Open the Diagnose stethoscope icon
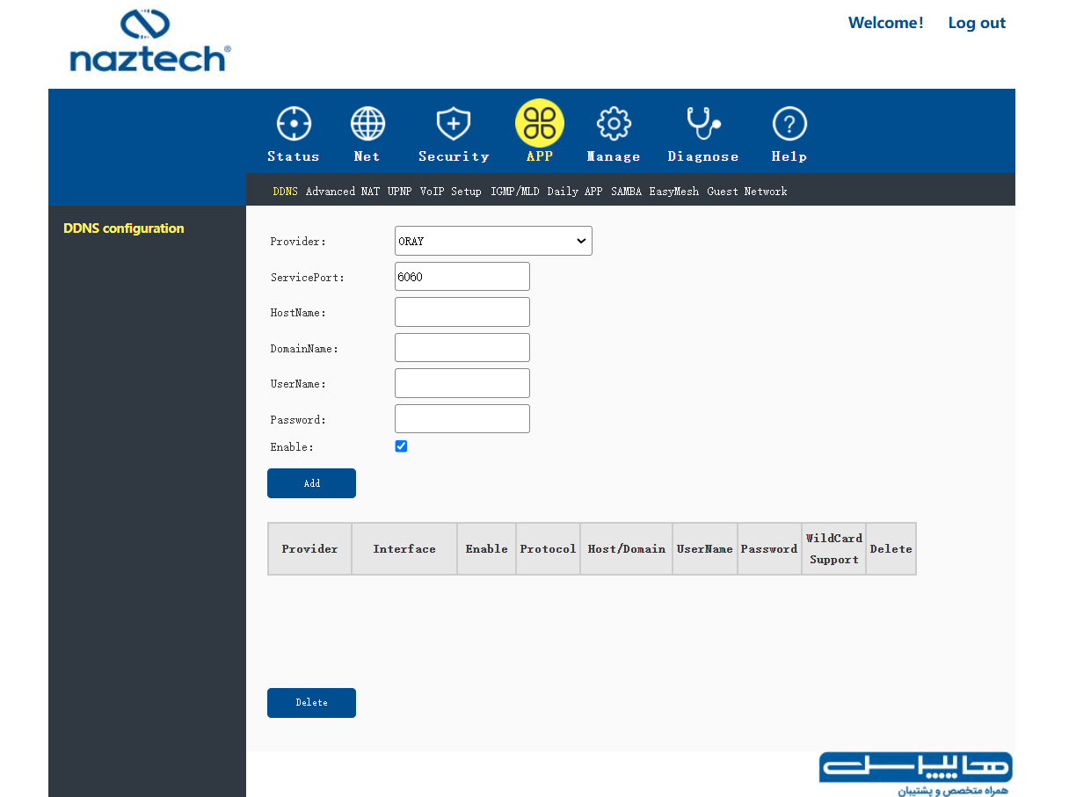 (702, 124)
